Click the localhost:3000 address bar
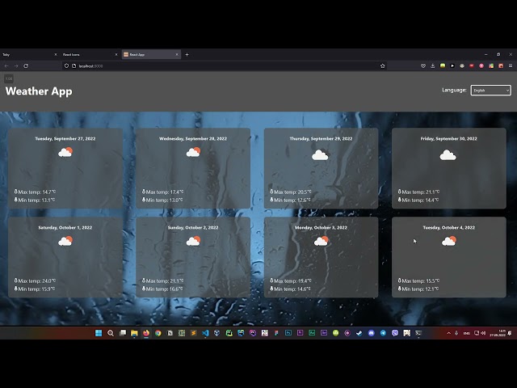Screen dimensions: 517x388 click(225, 66)
